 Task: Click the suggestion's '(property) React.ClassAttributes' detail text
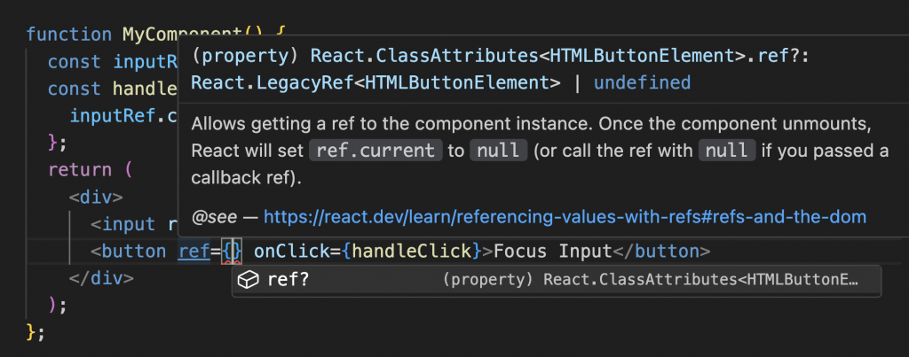click(650, 280)
